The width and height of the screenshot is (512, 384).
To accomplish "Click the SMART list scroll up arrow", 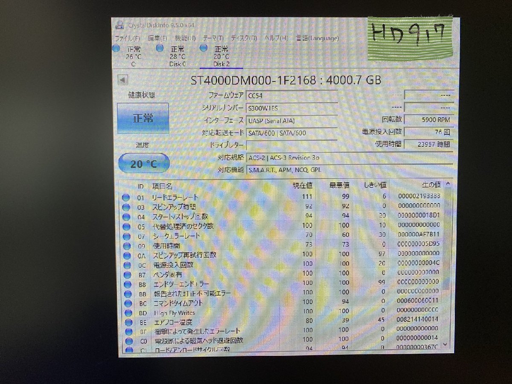I will [447, 184].
